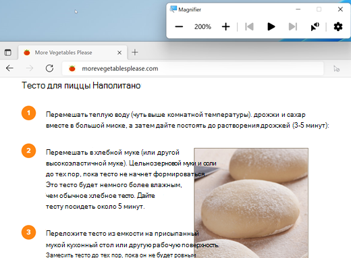Select read-from-here cursor speaker icon

point(315,27)
